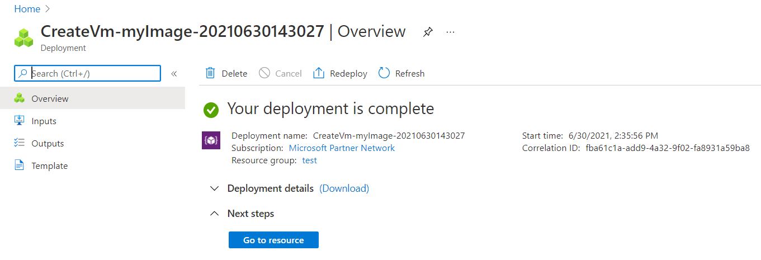Click the Cancel toolbar label
The height and width of the screenshot is (260, 761).
289,73
